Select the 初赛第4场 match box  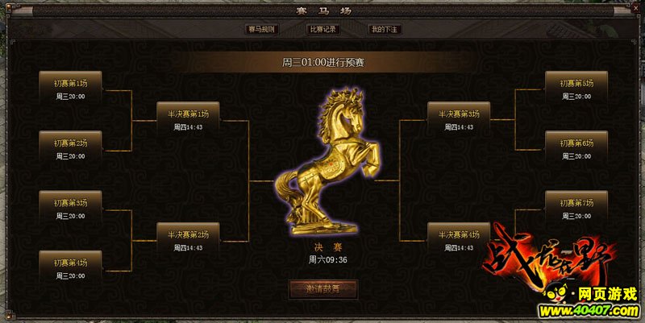pyautogui.click(x=70, y=267)
